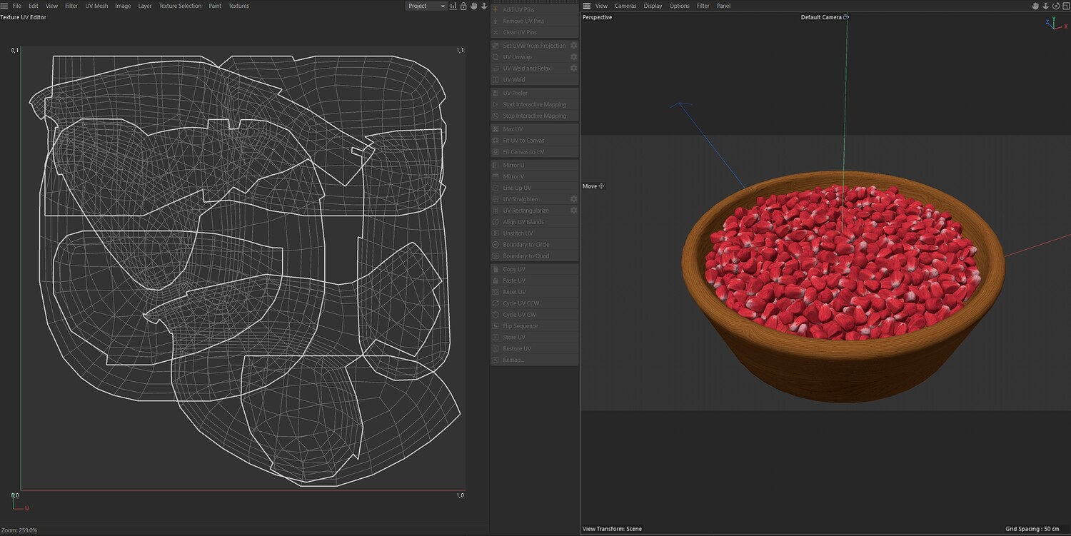Image resolution: width=1071 pixels, height=536 pixels.
Task: Click the Move tool icon in viewport
Action: point(601,186)
